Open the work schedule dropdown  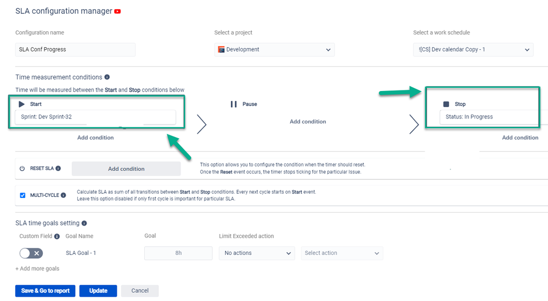473,49
